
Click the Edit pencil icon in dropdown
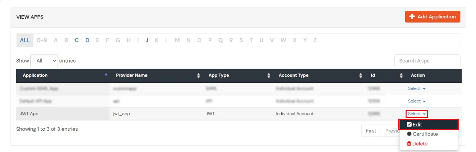pyautogui.click(x=409, y=124)
